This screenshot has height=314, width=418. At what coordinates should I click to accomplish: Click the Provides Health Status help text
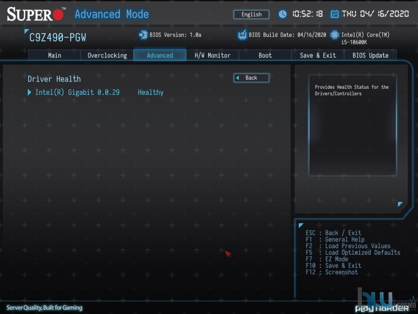pos(352,90)
